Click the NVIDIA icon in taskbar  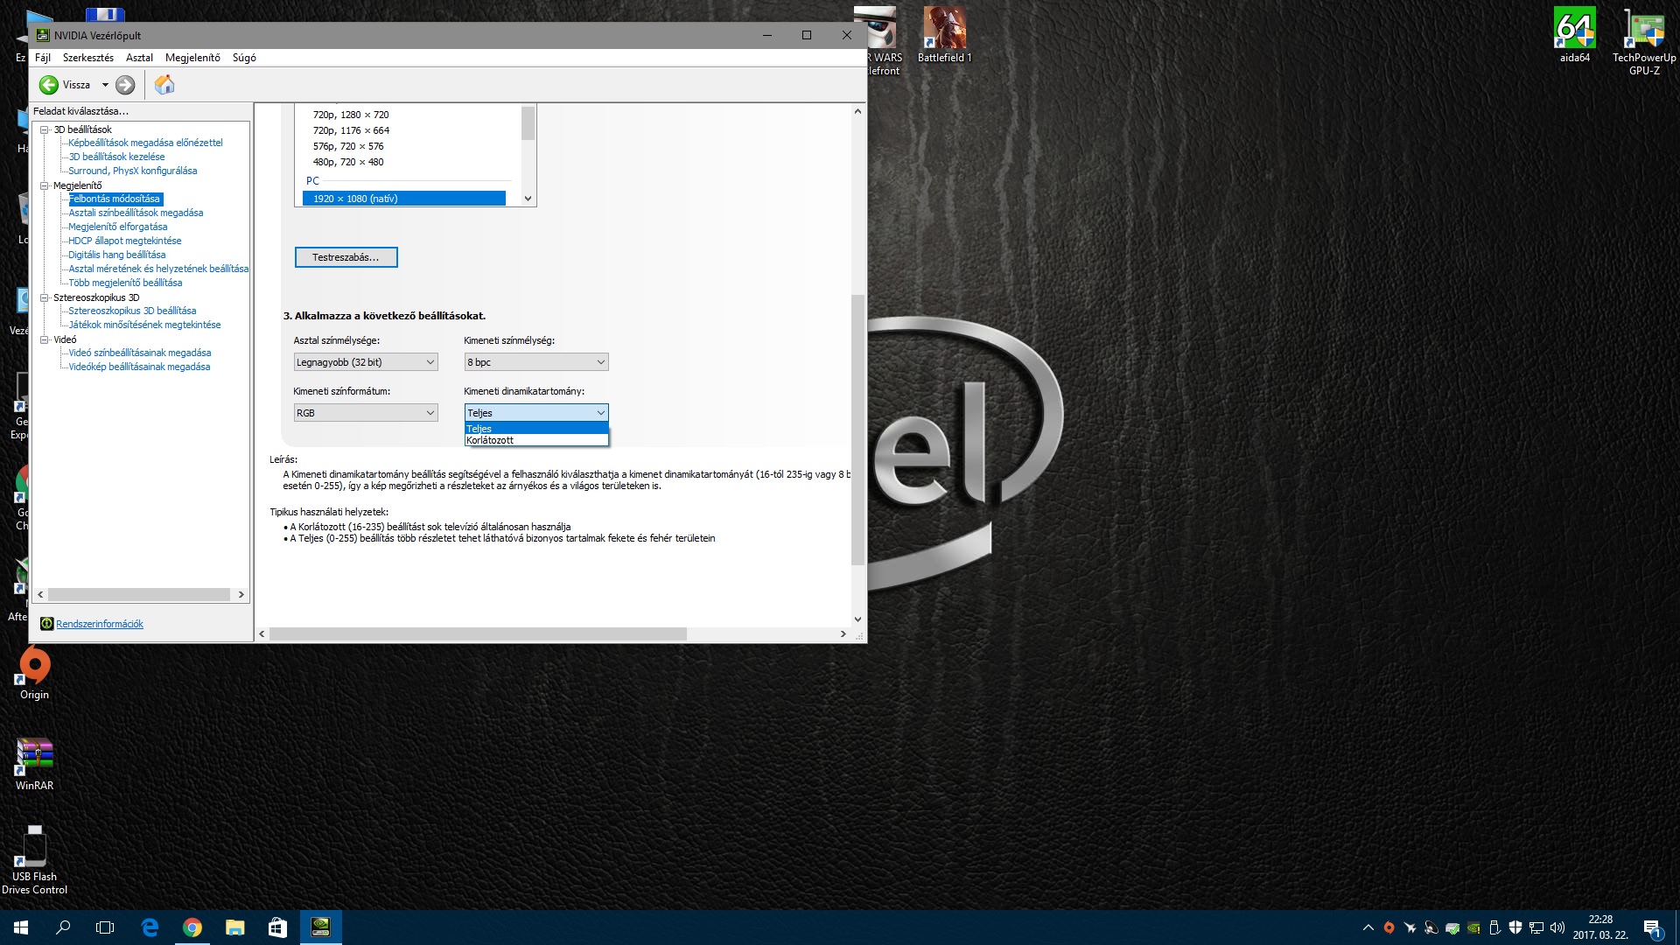(x=321, y=927)
